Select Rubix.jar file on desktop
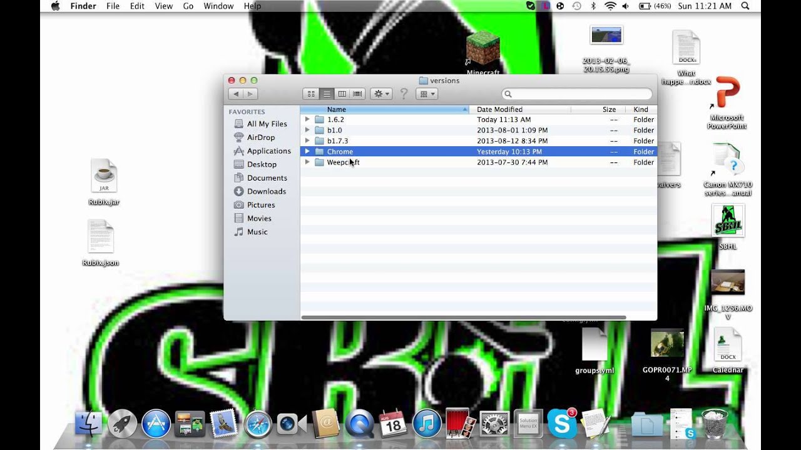Viewport: 801px width, 450px height. coord(104,182)
